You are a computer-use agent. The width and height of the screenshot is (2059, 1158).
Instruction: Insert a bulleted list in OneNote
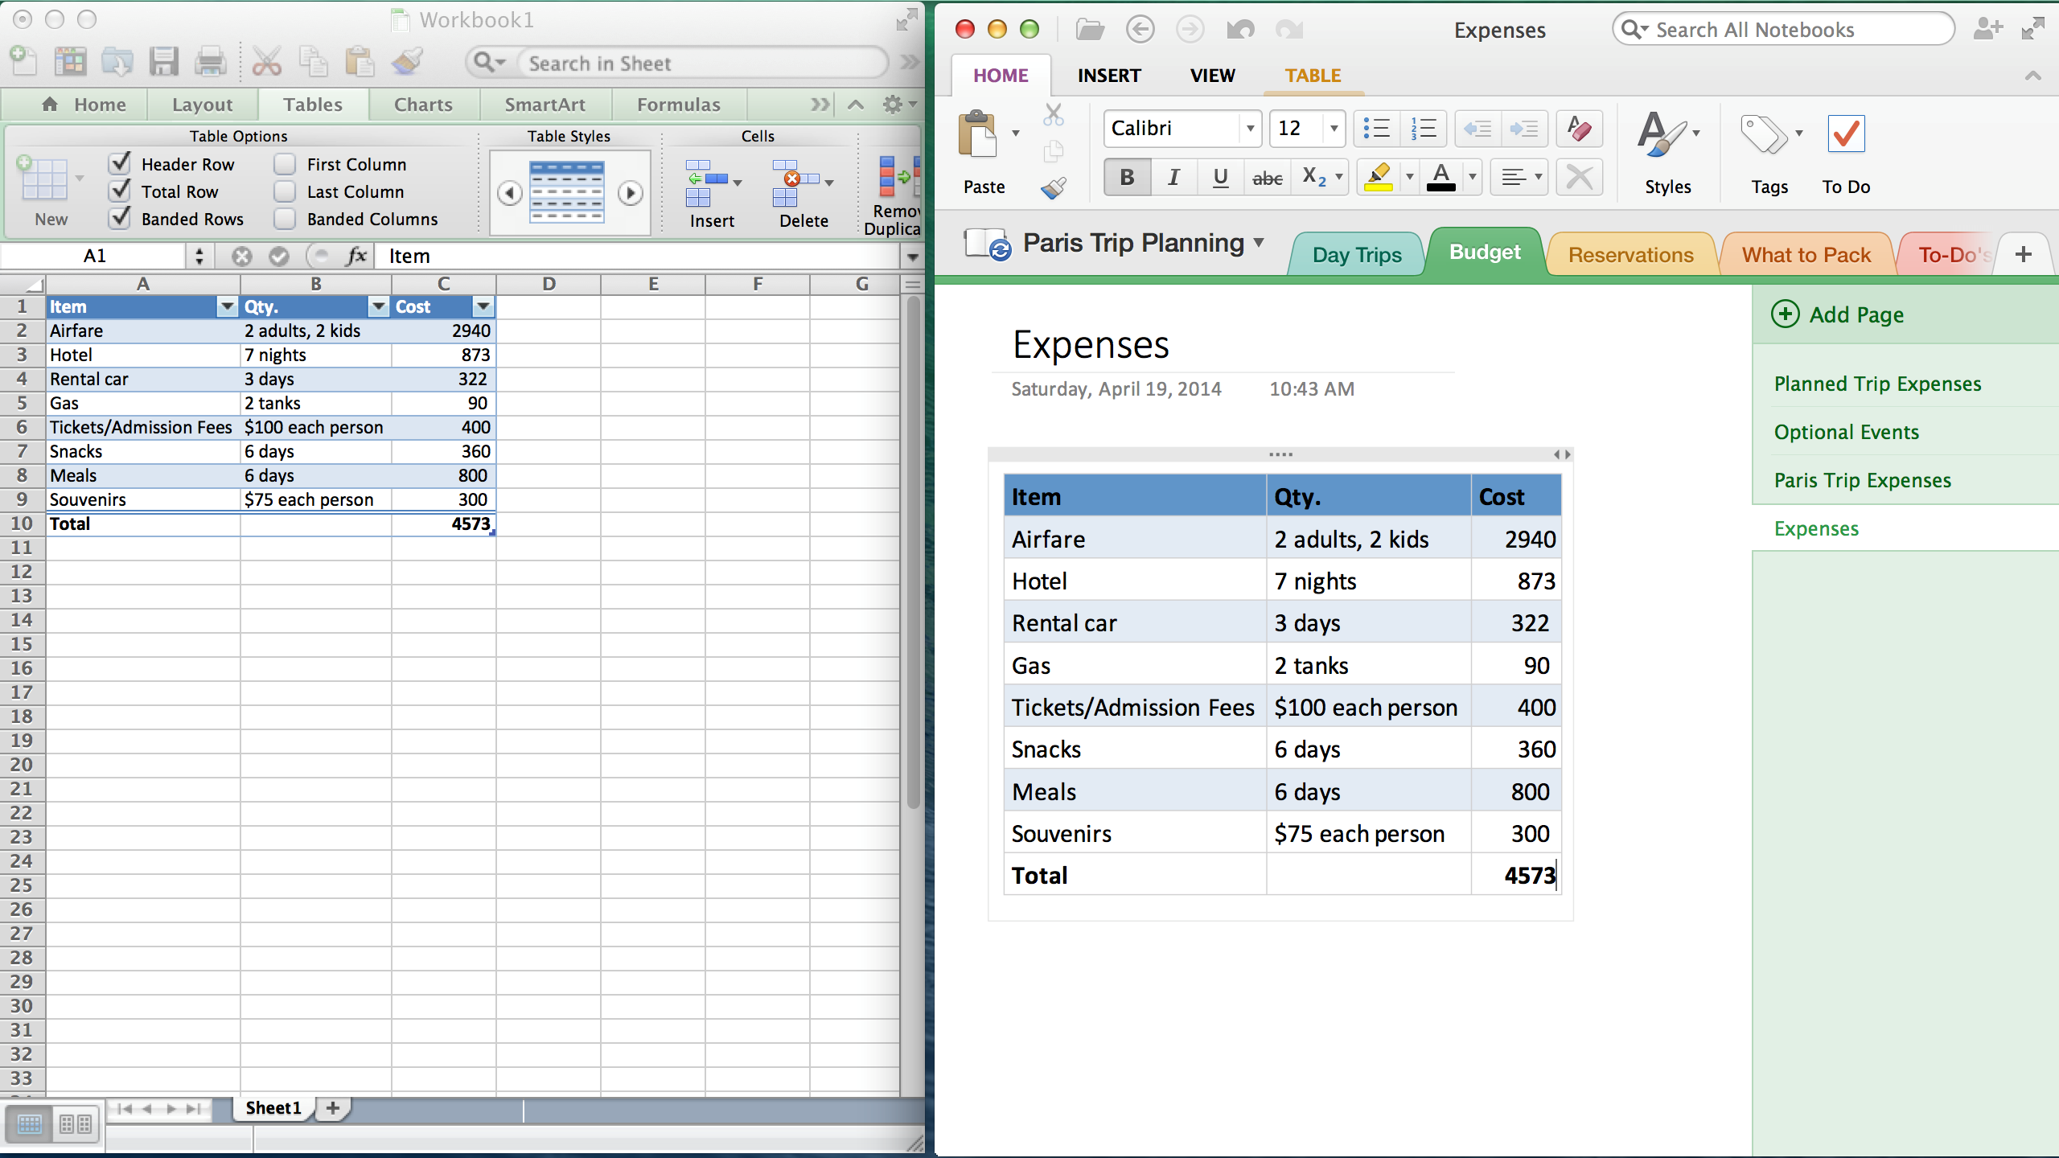coord(1377,129)
